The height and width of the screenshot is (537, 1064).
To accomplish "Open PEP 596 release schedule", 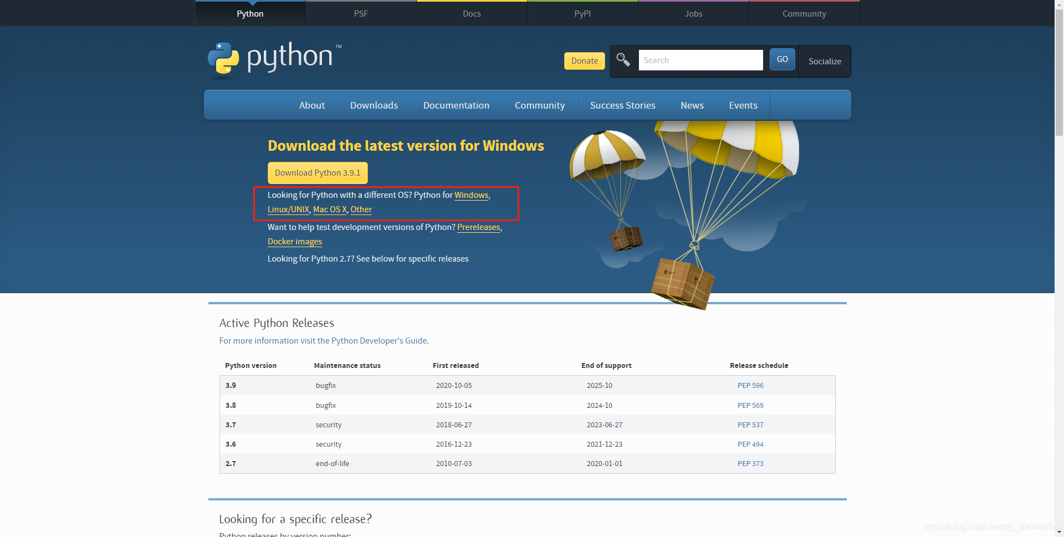I will pyautogui.click(x=750, y=385).
